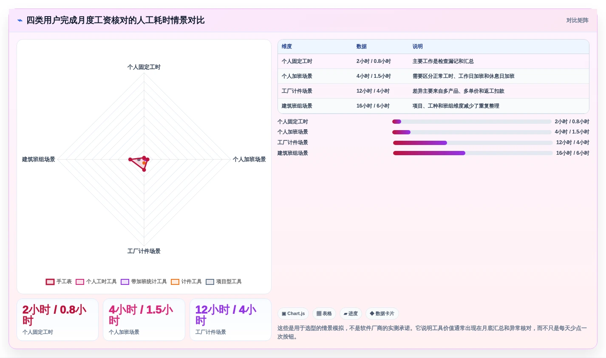Toggle the 个人工时工具 legend item
This screenshot has height=358, width=606.
tap(96, 282)
